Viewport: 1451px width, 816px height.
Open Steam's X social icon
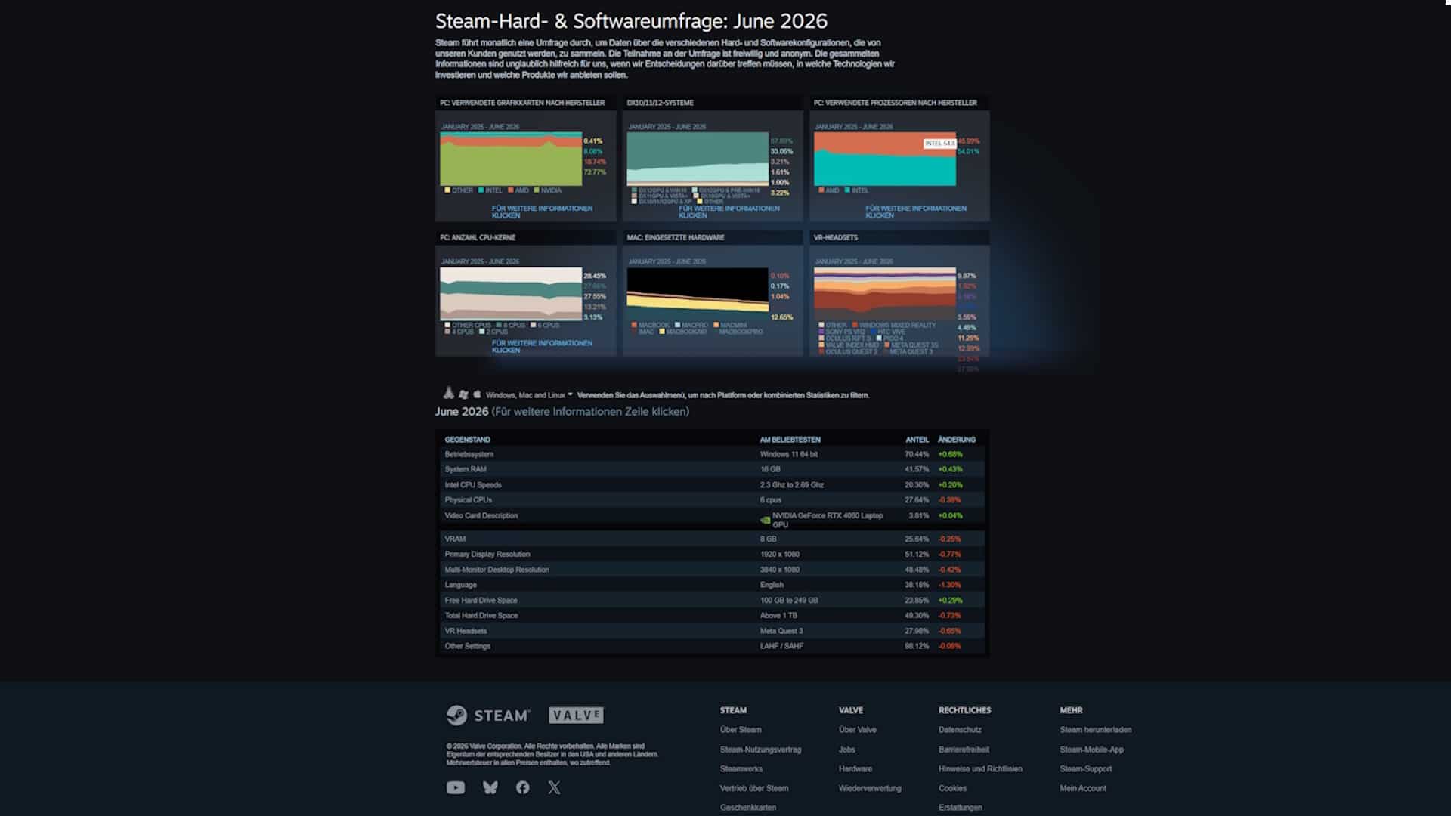[x=554, y=787]
